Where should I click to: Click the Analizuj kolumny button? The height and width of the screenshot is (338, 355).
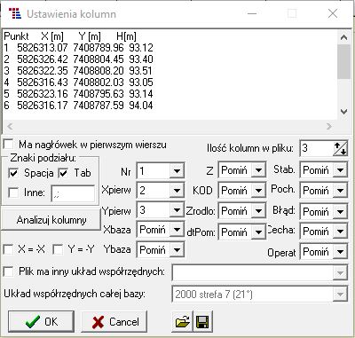[x=51, y=220]
